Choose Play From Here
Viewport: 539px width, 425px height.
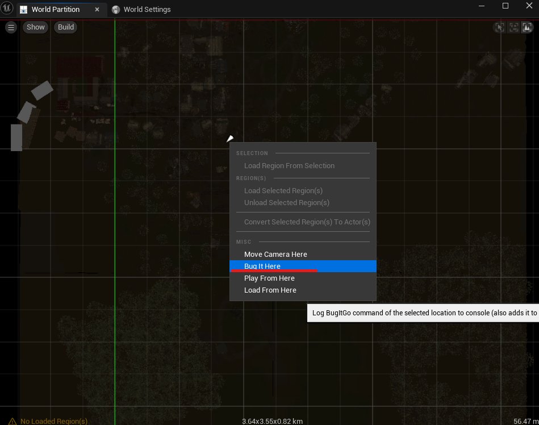point(303,278)
